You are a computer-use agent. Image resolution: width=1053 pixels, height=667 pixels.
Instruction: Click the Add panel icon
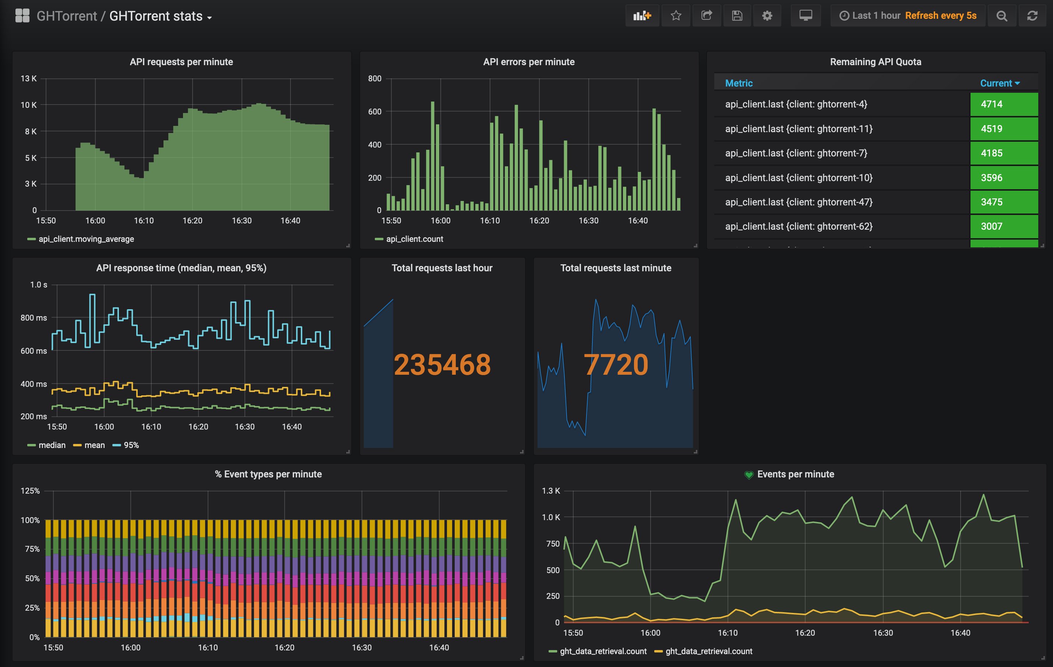pyautogui.click(x=642, y=16)
